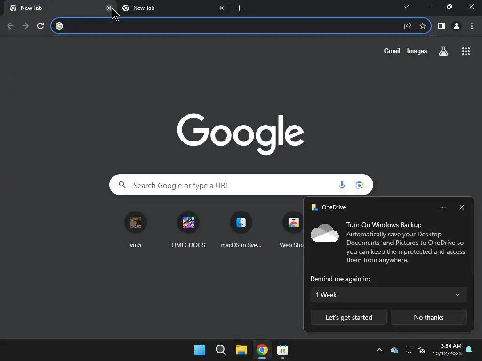Open the tab search chevron
Screen dimensions: 482x361
(406, 7)
